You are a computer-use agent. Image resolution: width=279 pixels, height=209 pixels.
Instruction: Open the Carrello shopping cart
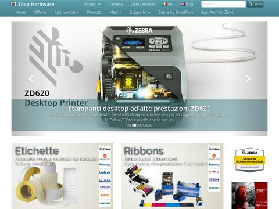tap(116, 4)
